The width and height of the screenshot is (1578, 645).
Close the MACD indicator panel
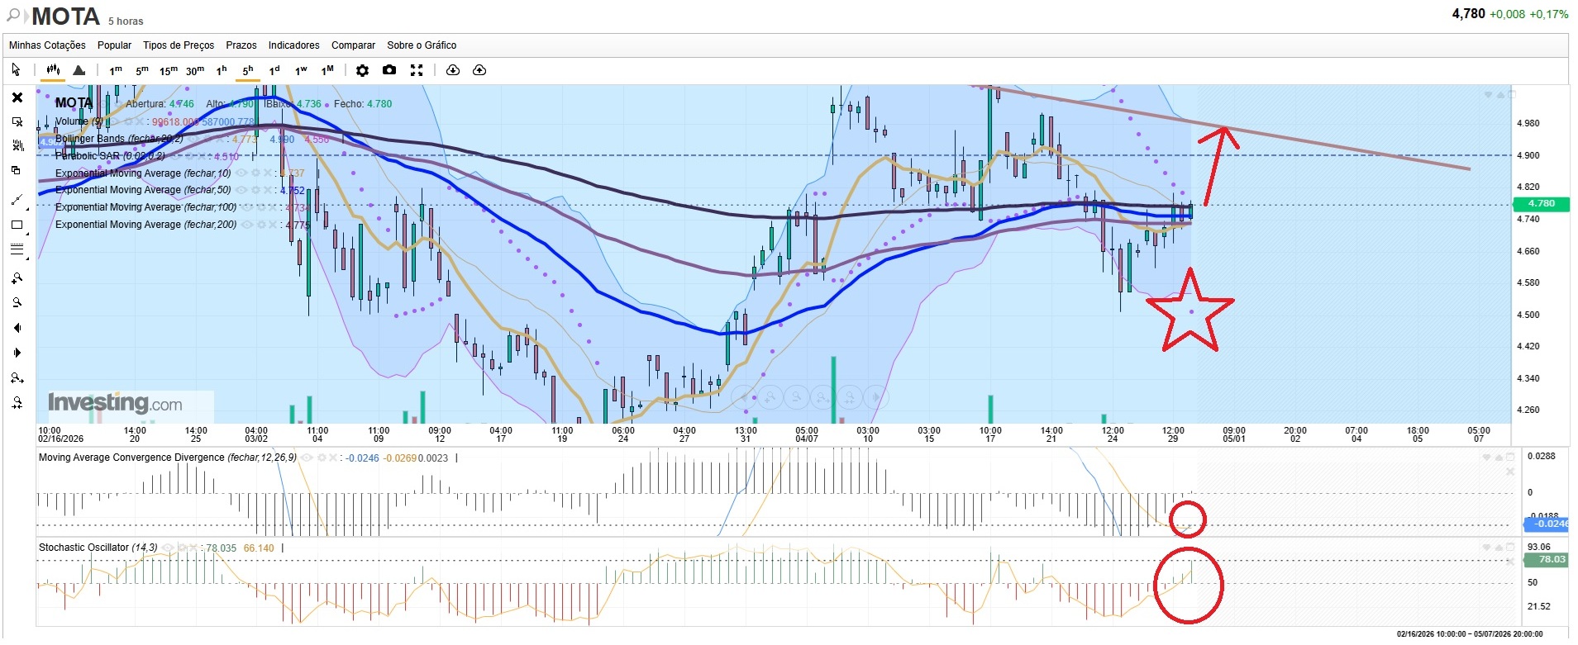click(1510, 472)
